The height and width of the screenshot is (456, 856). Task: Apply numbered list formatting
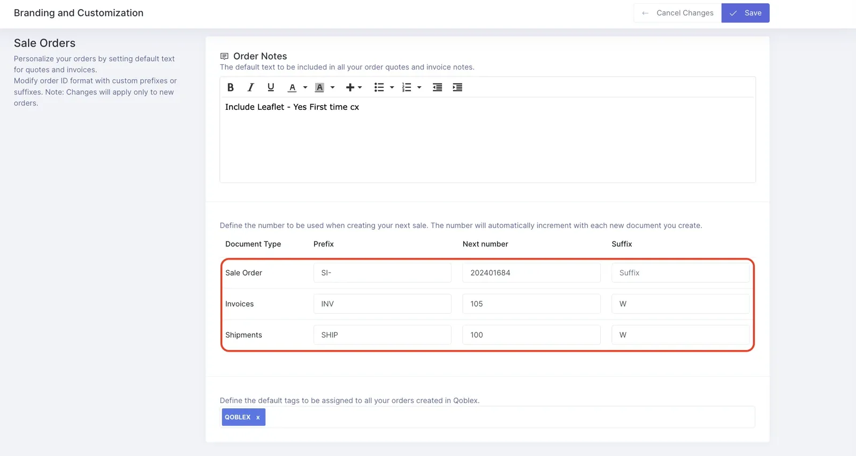pyautogui.click(x=407, y=87)
